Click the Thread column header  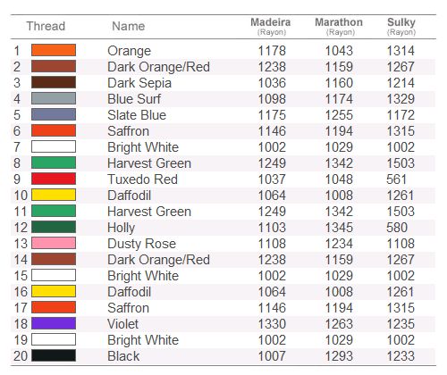pyautogui.click(x=46, y=26)
